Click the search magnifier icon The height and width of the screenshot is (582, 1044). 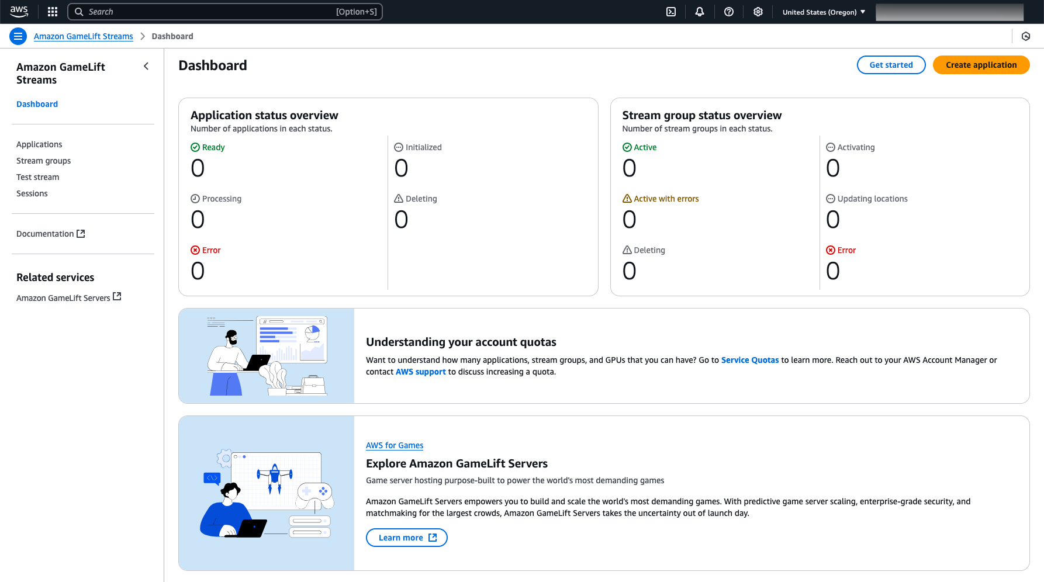click(79, 12)
